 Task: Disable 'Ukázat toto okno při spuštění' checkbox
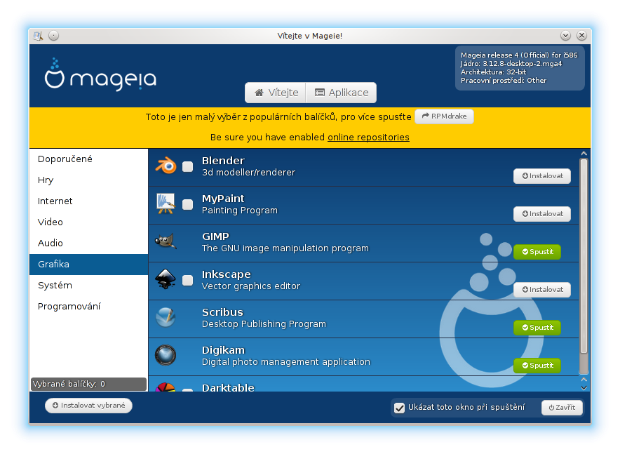point(400,408)
